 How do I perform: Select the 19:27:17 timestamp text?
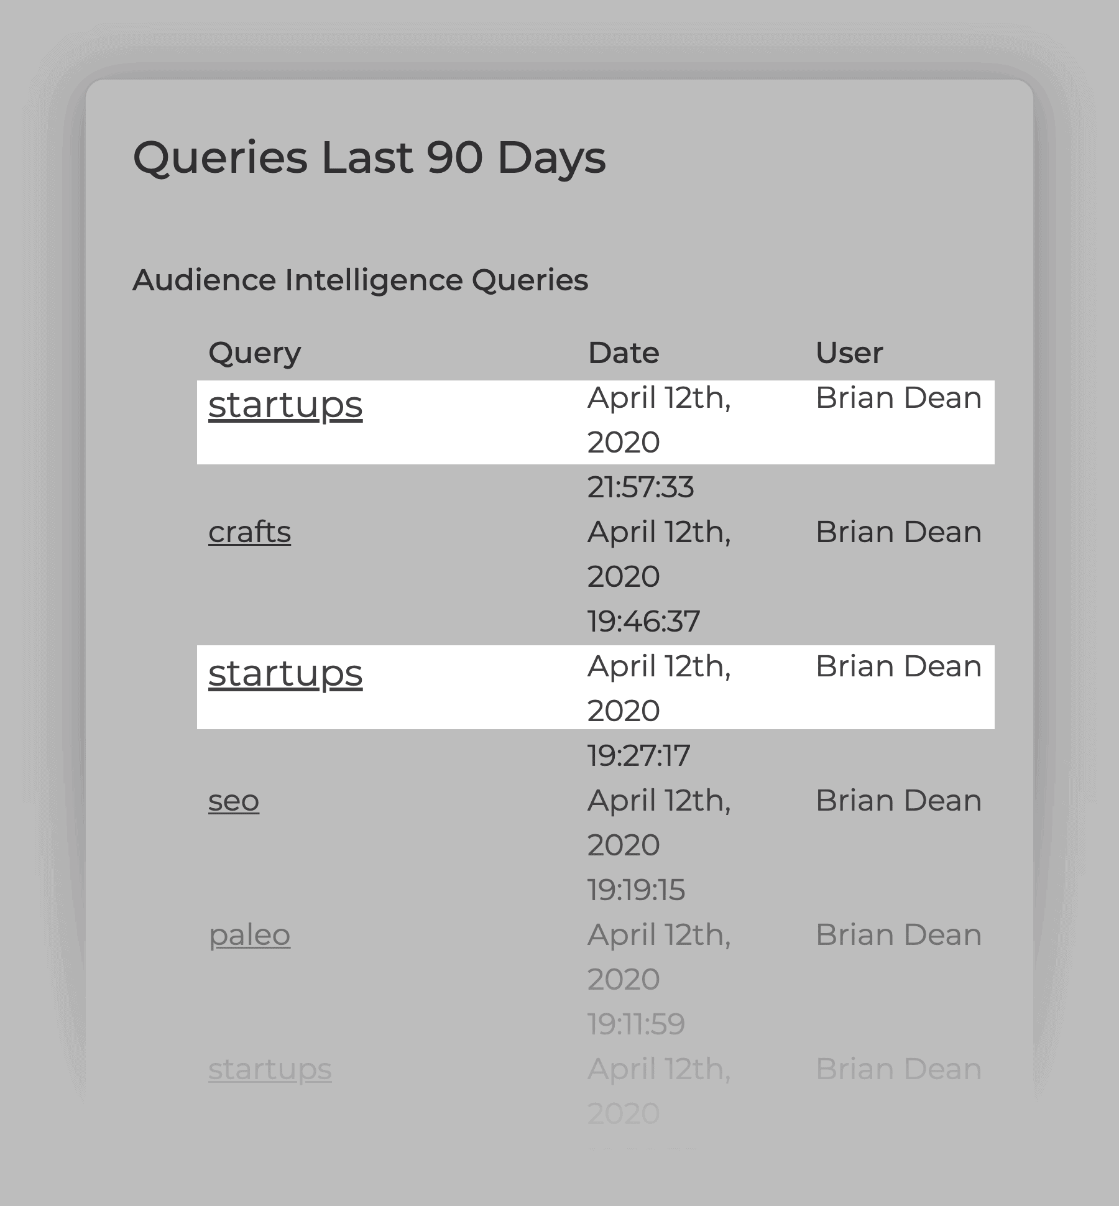639,756
